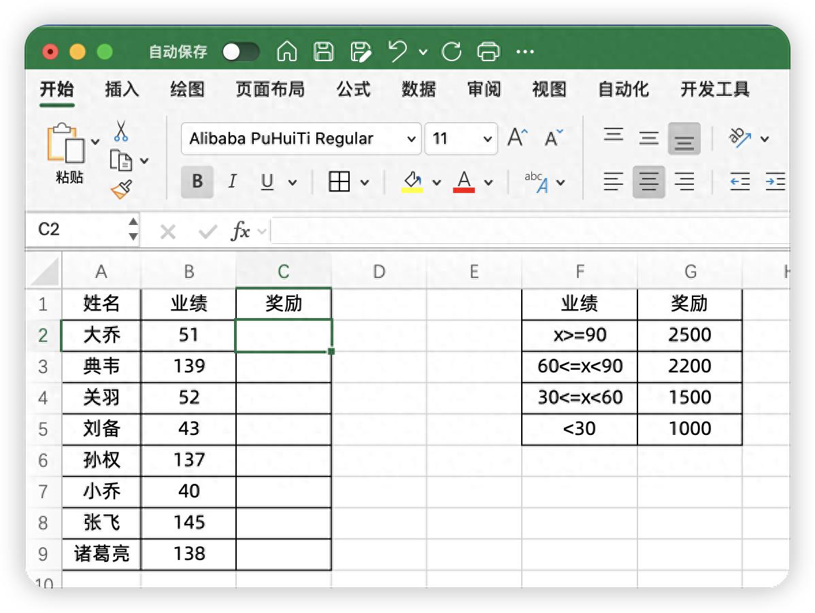Switch to the 自动化 tab
Screen dimensions: 815x613
[x=624, y=89]
